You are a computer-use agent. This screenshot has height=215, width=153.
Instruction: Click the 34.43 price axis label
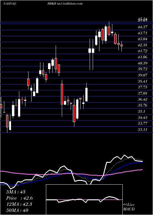[x=143, y=117]
